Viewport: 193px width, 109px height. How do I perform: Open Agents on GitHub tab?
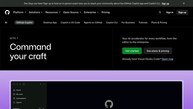[x=93, y=22]
